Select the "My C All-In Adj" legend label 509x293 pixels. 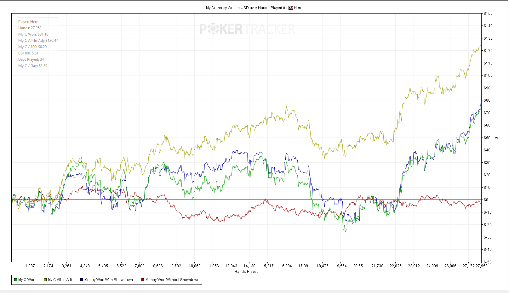60,280
